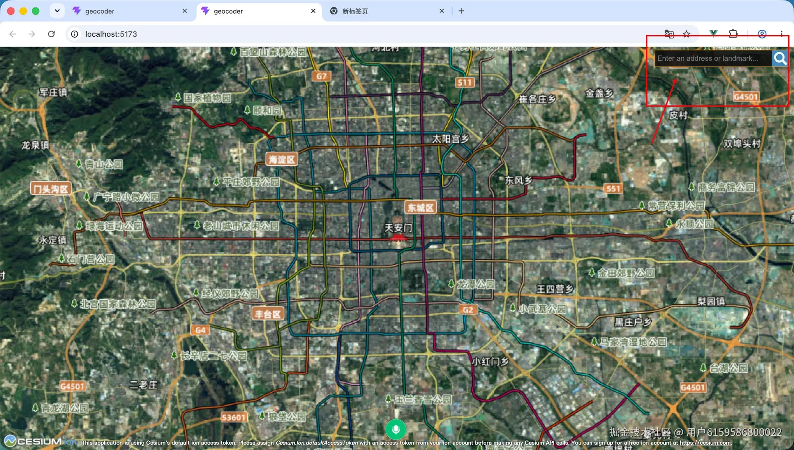This screenshot has height=450, width=794.
Task: Click the 小红门乡 map label
Action: point(490,361)
